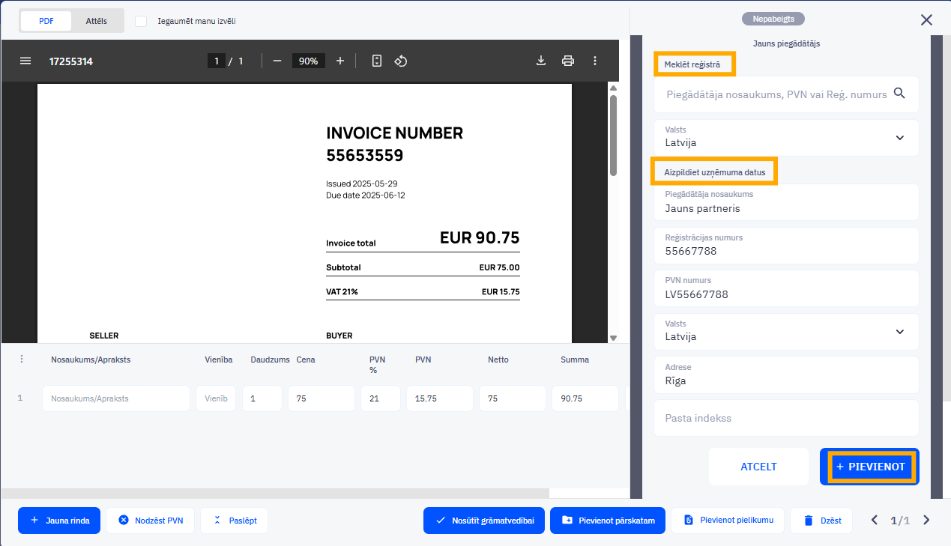Click the Pievienot button
This screenshot has height=546, width=951.
point(870,467)
